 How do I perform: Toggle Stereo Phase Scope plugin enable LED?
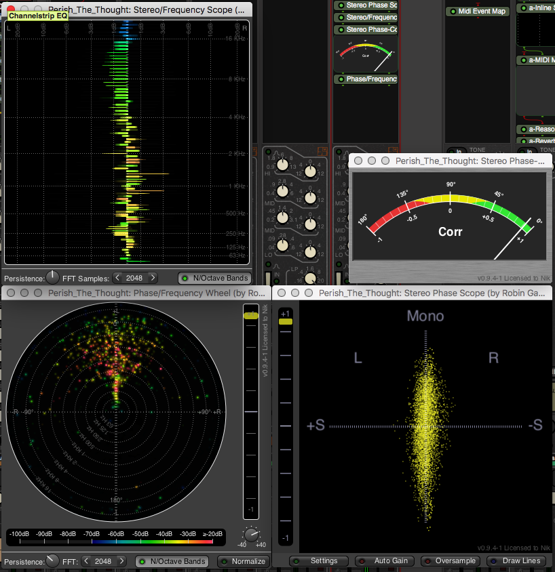coord(340,5)
